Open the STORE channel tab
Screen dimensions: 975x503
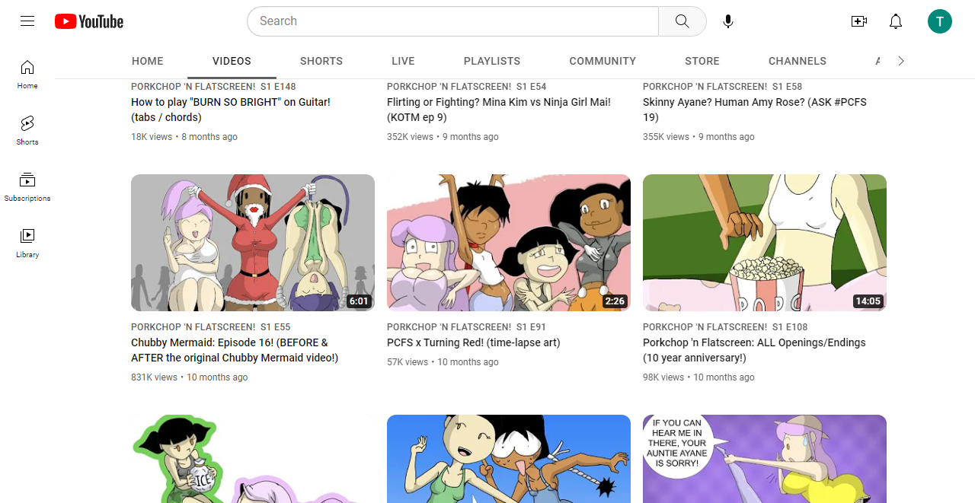[x=702, y=61]
